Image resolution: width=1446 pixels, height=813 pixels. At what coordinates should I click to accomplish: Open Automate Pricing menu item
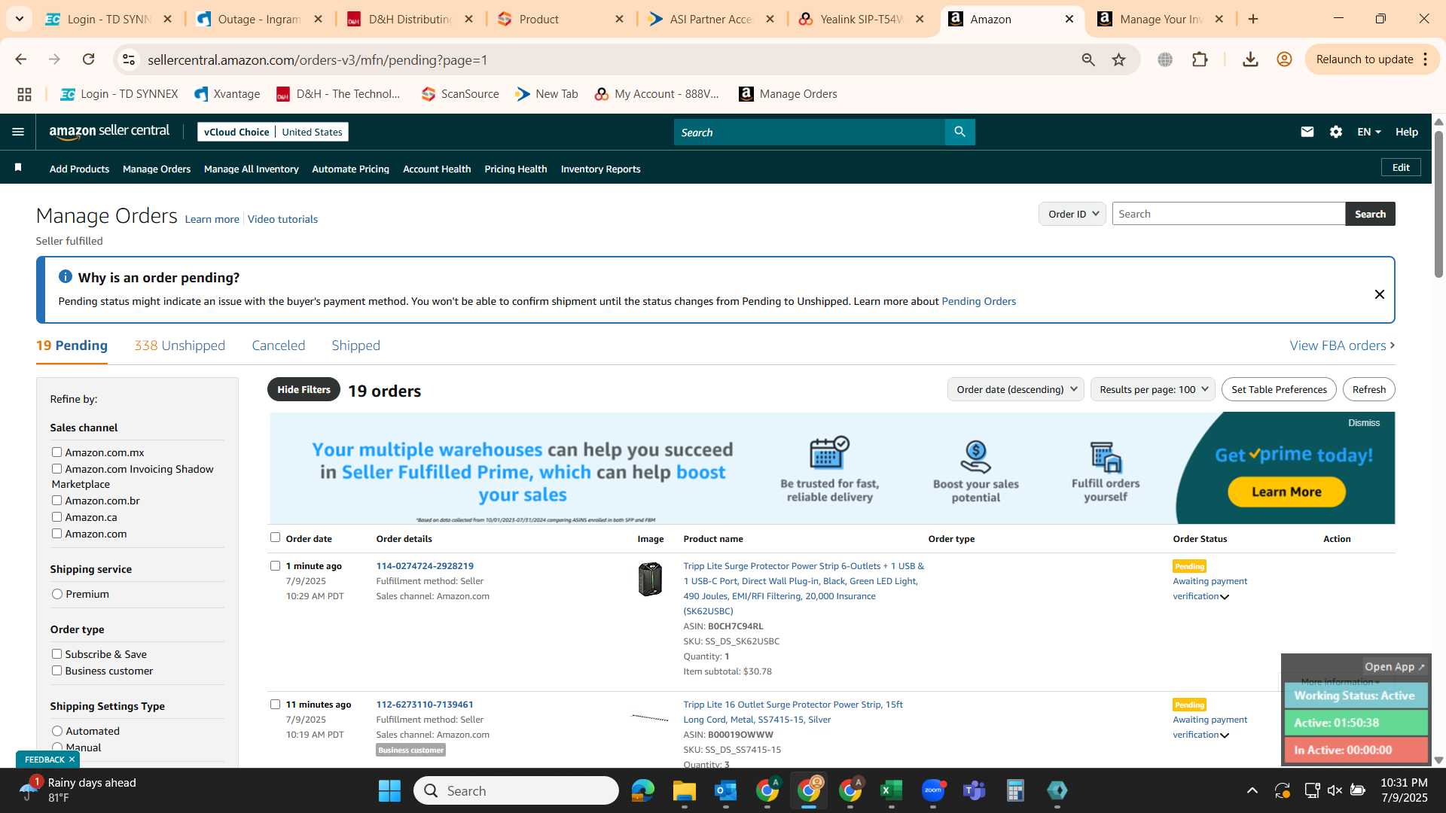pos(350,169)
